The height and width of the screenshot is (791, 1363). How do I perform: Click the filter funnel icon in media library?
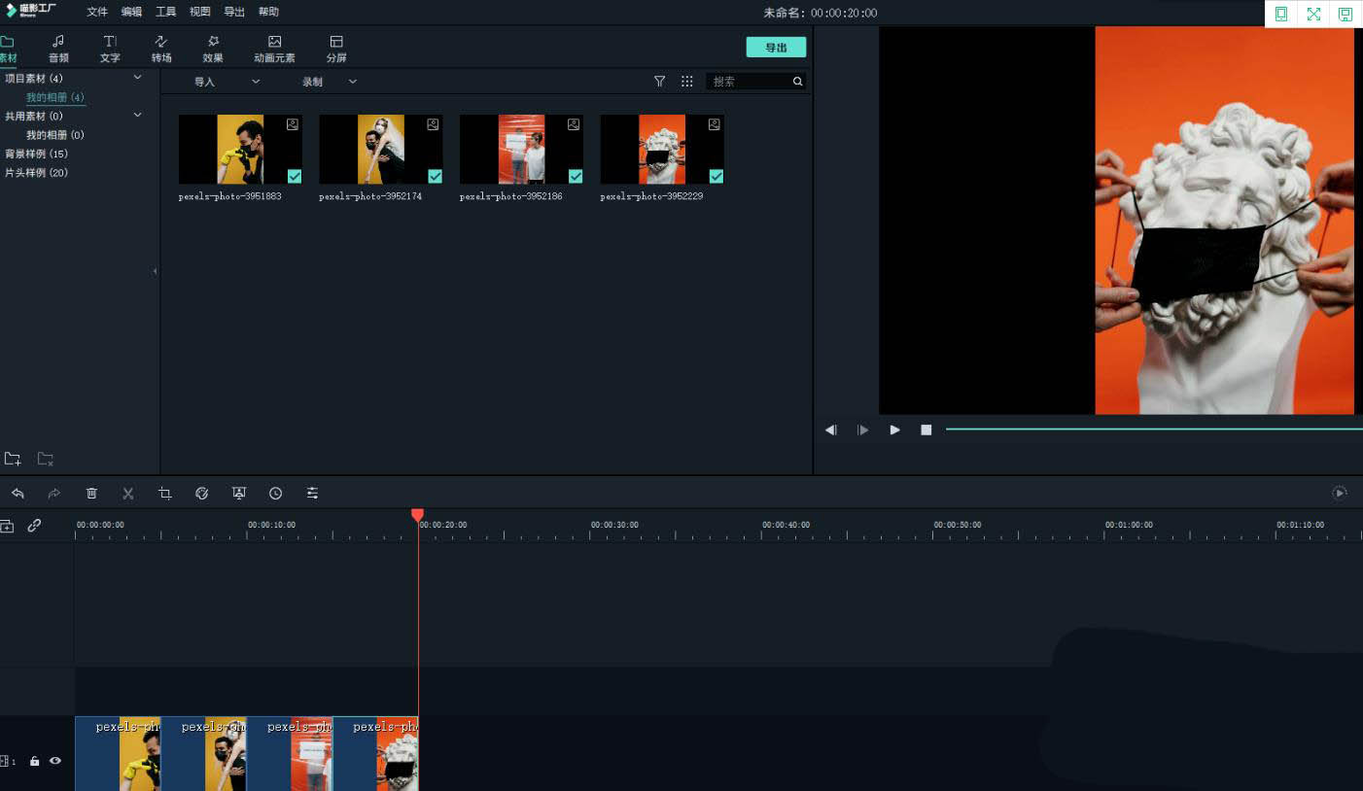pos(660,82)
